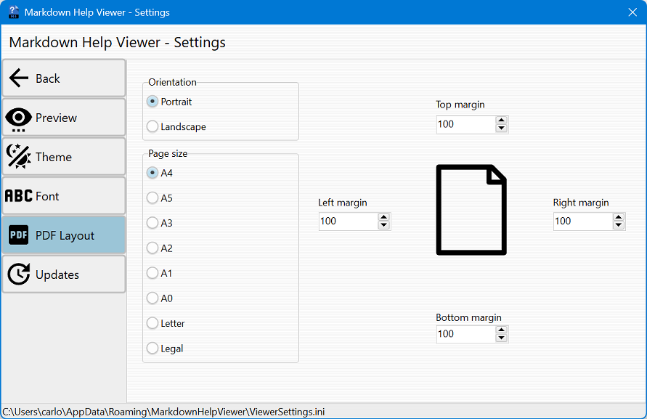Click the Bottom margin input field

point(466,334)
